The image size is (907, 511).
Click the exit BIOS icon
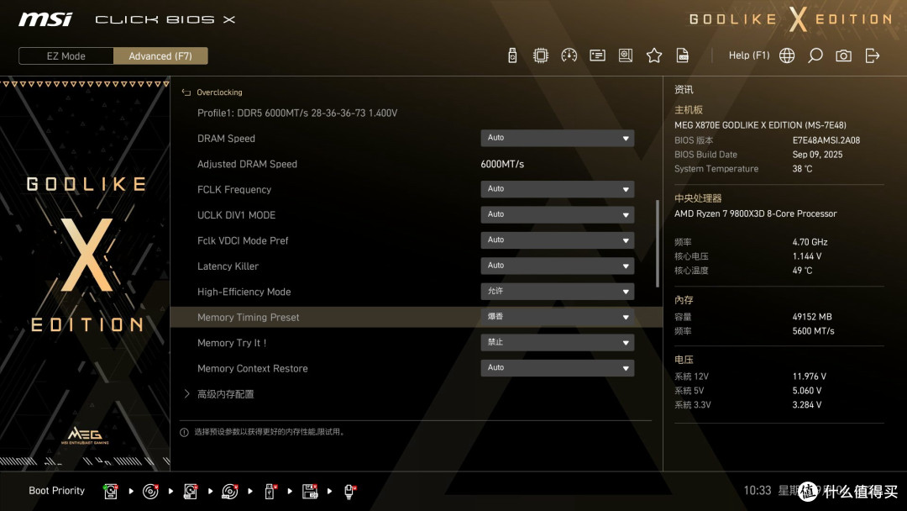[x=873, y=55]
